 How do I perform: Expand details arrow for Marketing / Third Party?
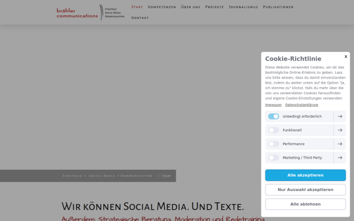pyautogui.click(x=340, y=157)
